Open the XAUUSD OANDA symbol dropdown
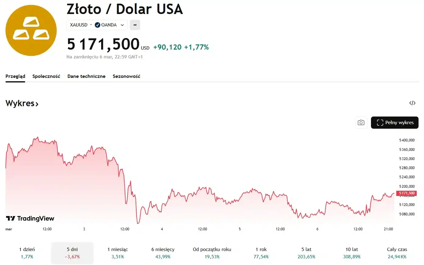The width and height of the screenshot is (424, 265). pyautogui.click(x=122, y=25)
